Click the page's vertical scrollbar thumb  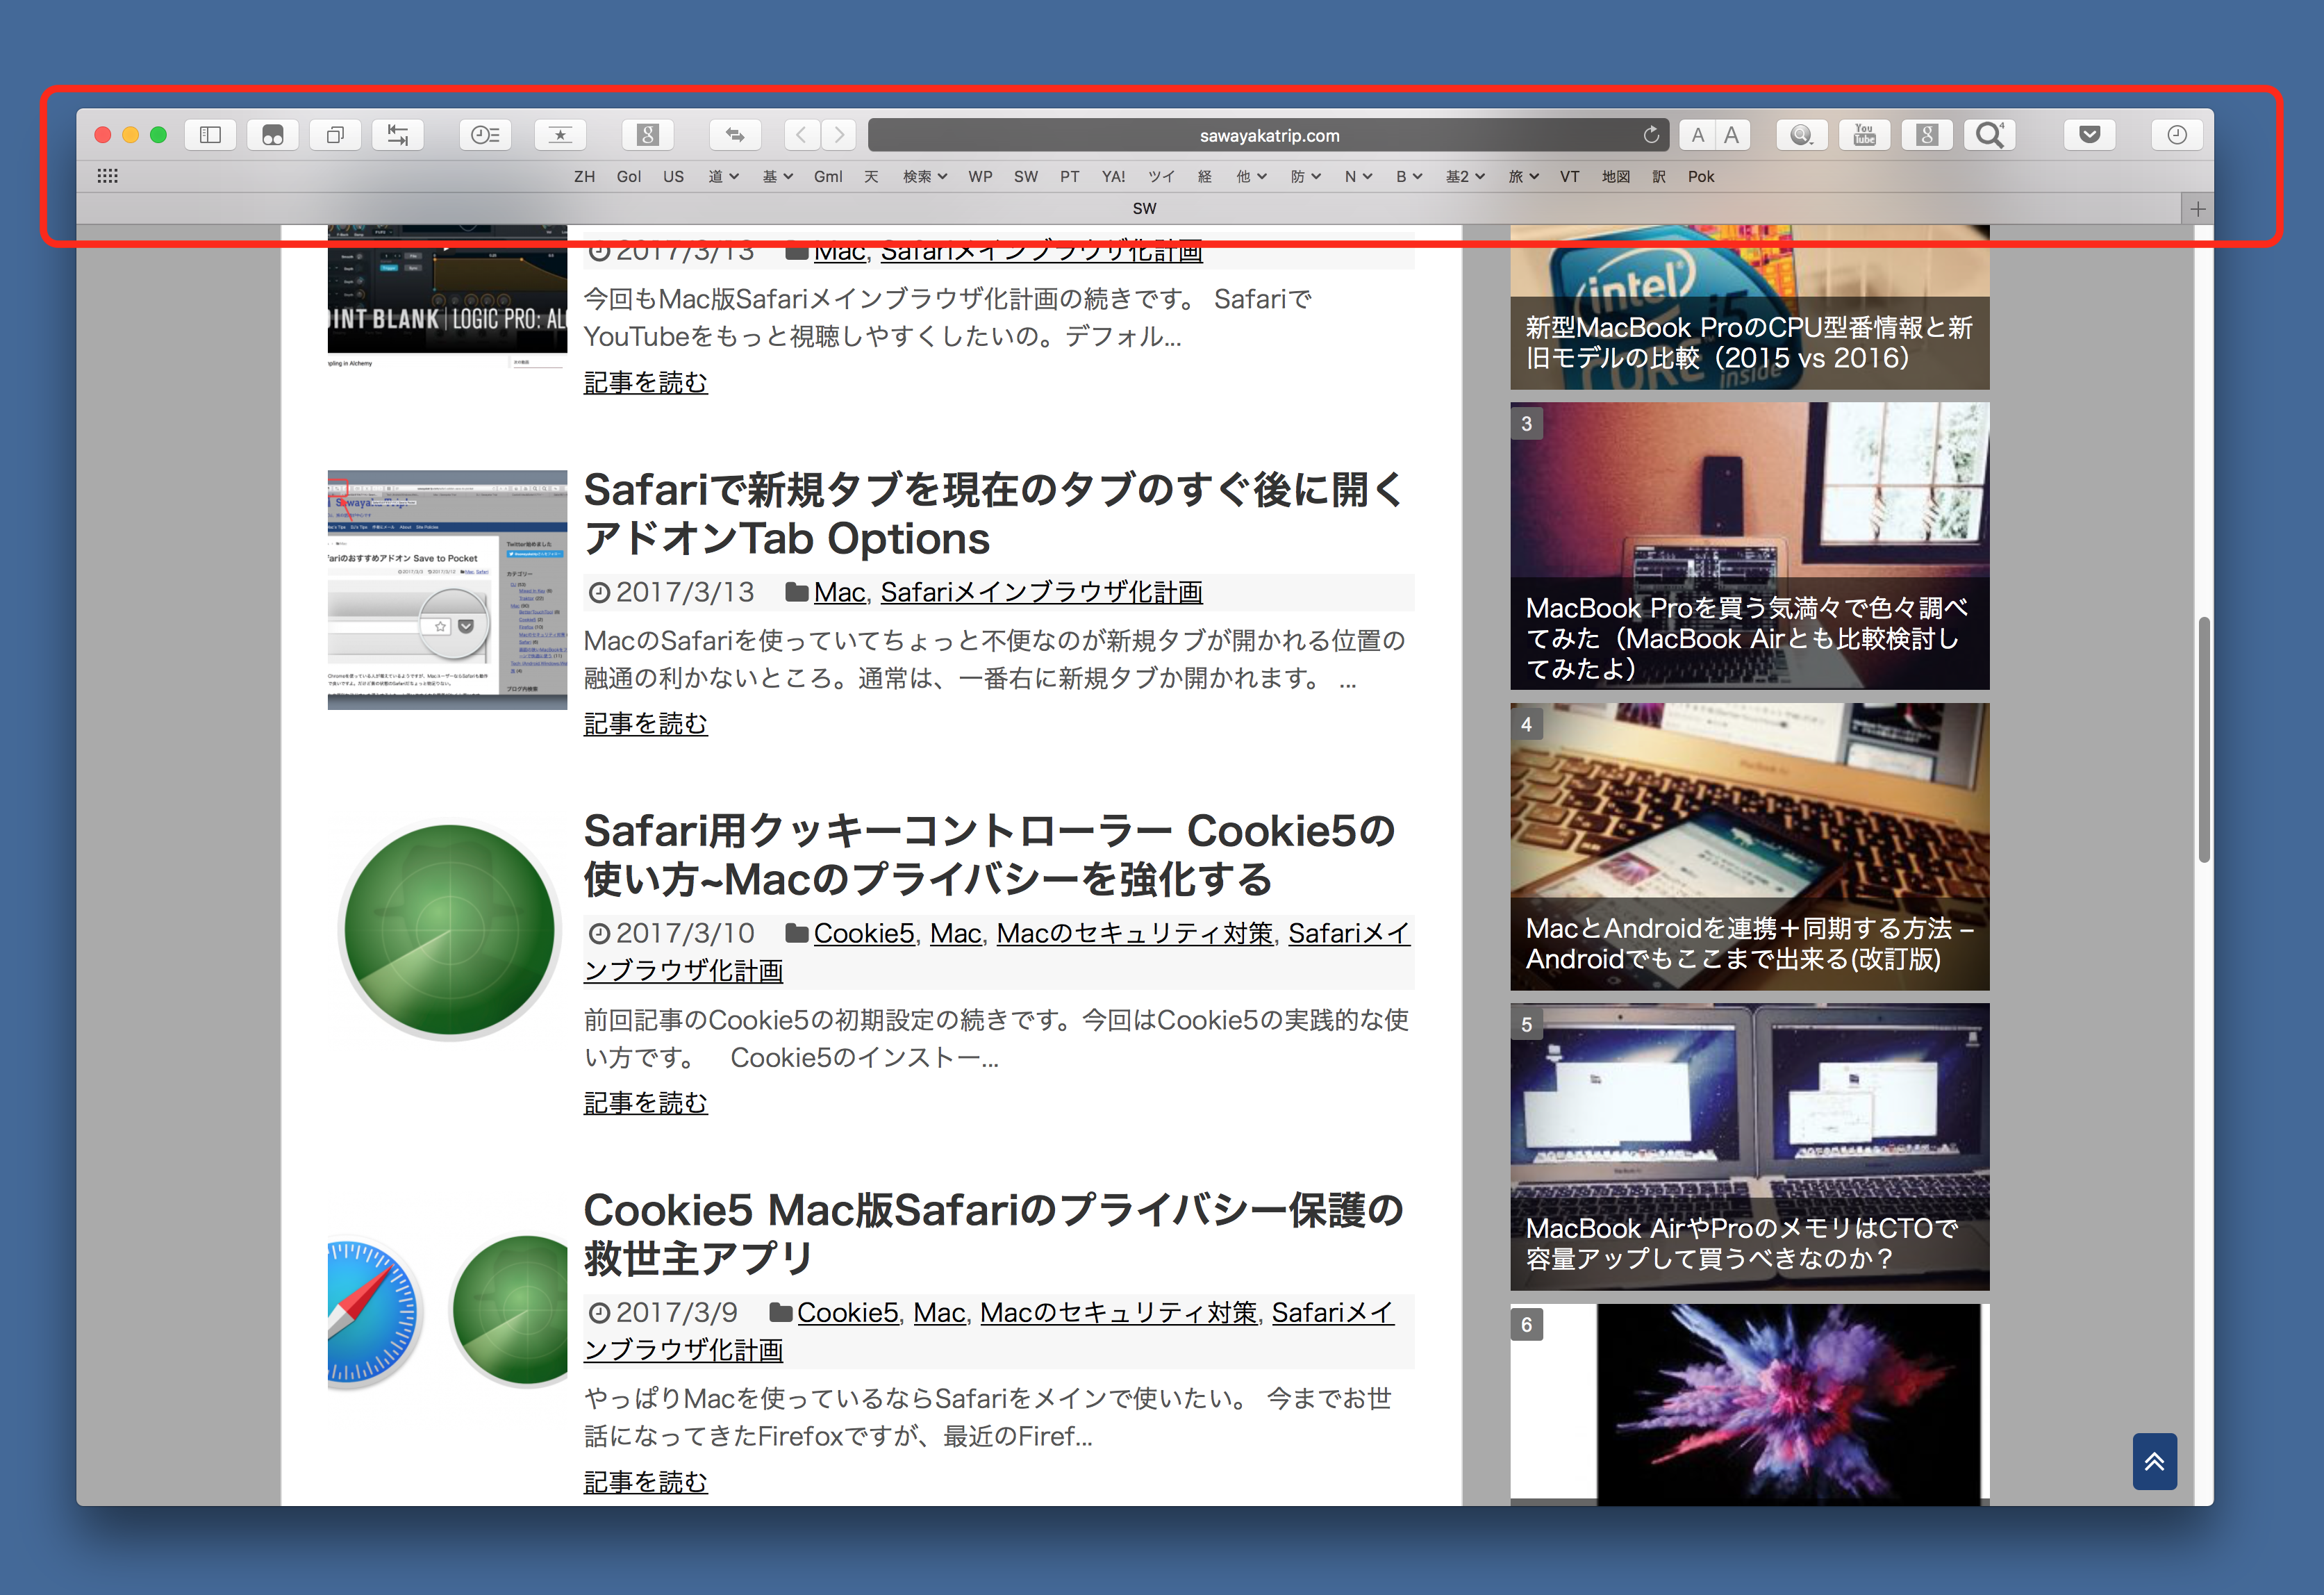(2204, 740)
